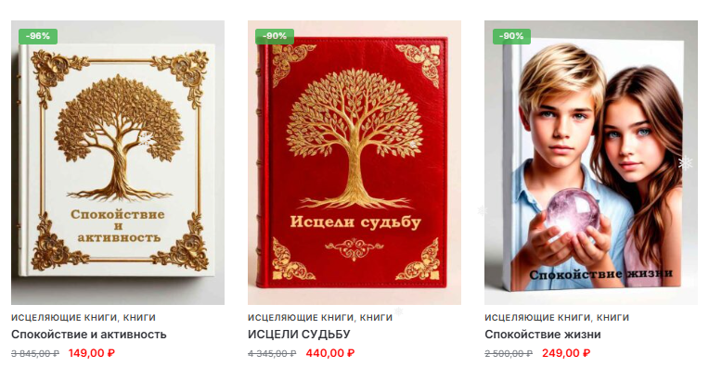Click the crossed-out 3 845,00 ₽ price
This screenshot has width=722, height=380.
point(35,353)
